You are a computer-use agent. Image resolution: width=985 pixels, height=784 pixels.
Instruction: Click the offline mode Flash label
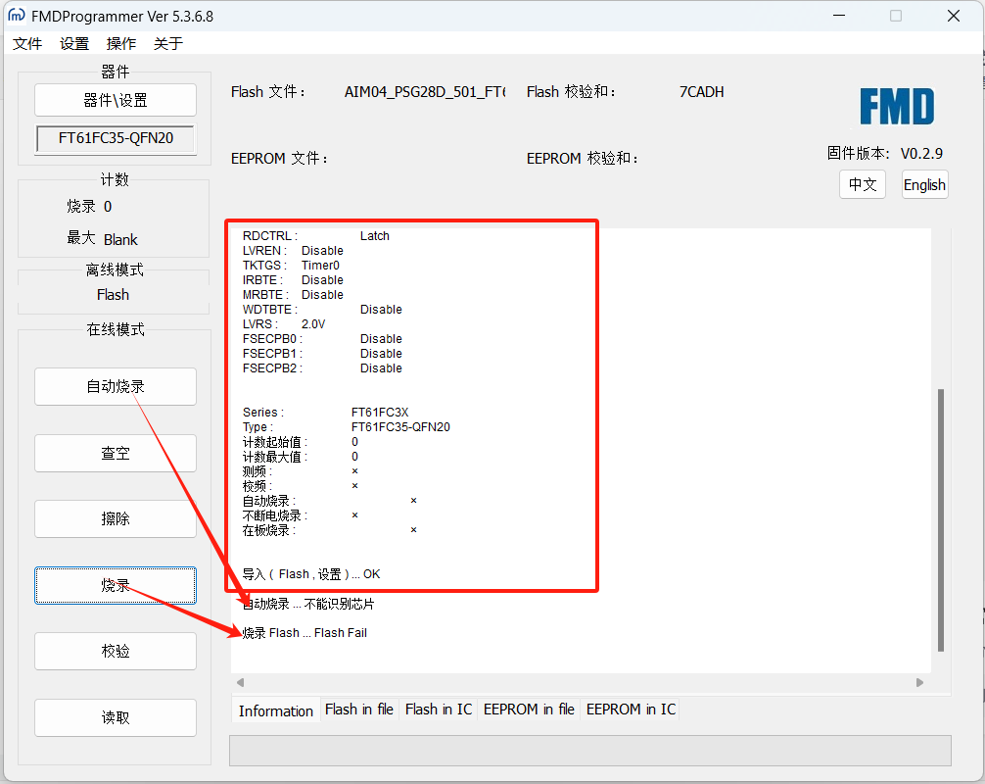pos(113,295)
